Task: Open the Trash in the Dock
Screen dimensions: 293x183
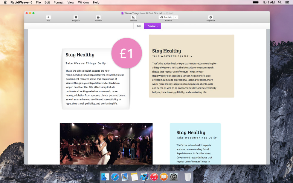Action: coord(188,177)
